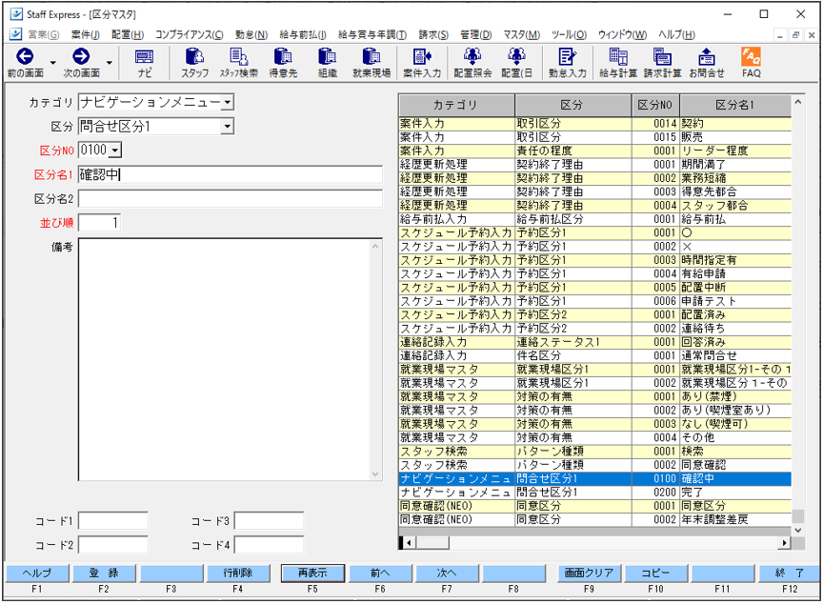
Task: Select the row with あり(喫煙室あり)
Action: click(x=594, y=411)
